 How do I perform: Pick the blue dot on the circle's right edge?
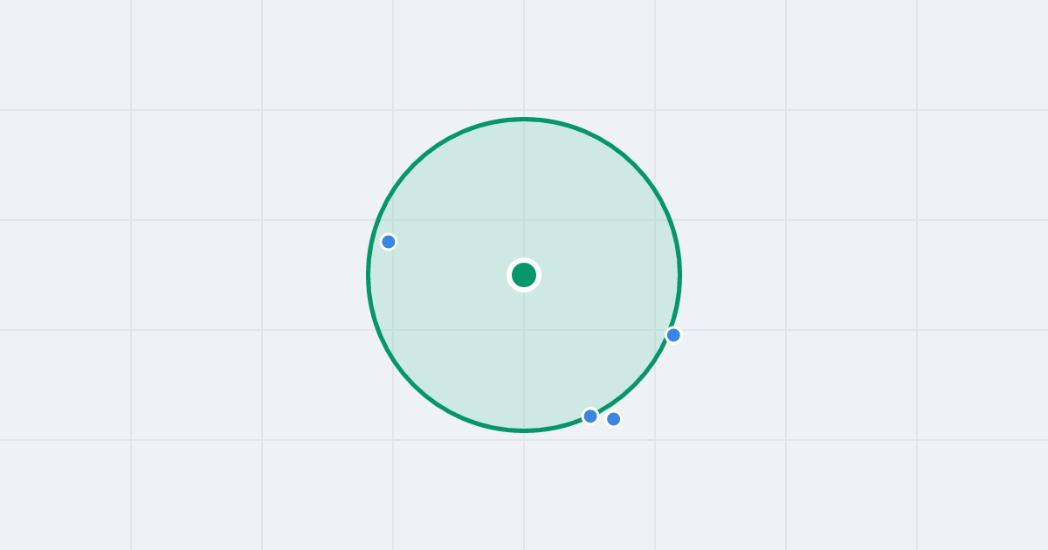coord(673,335)
